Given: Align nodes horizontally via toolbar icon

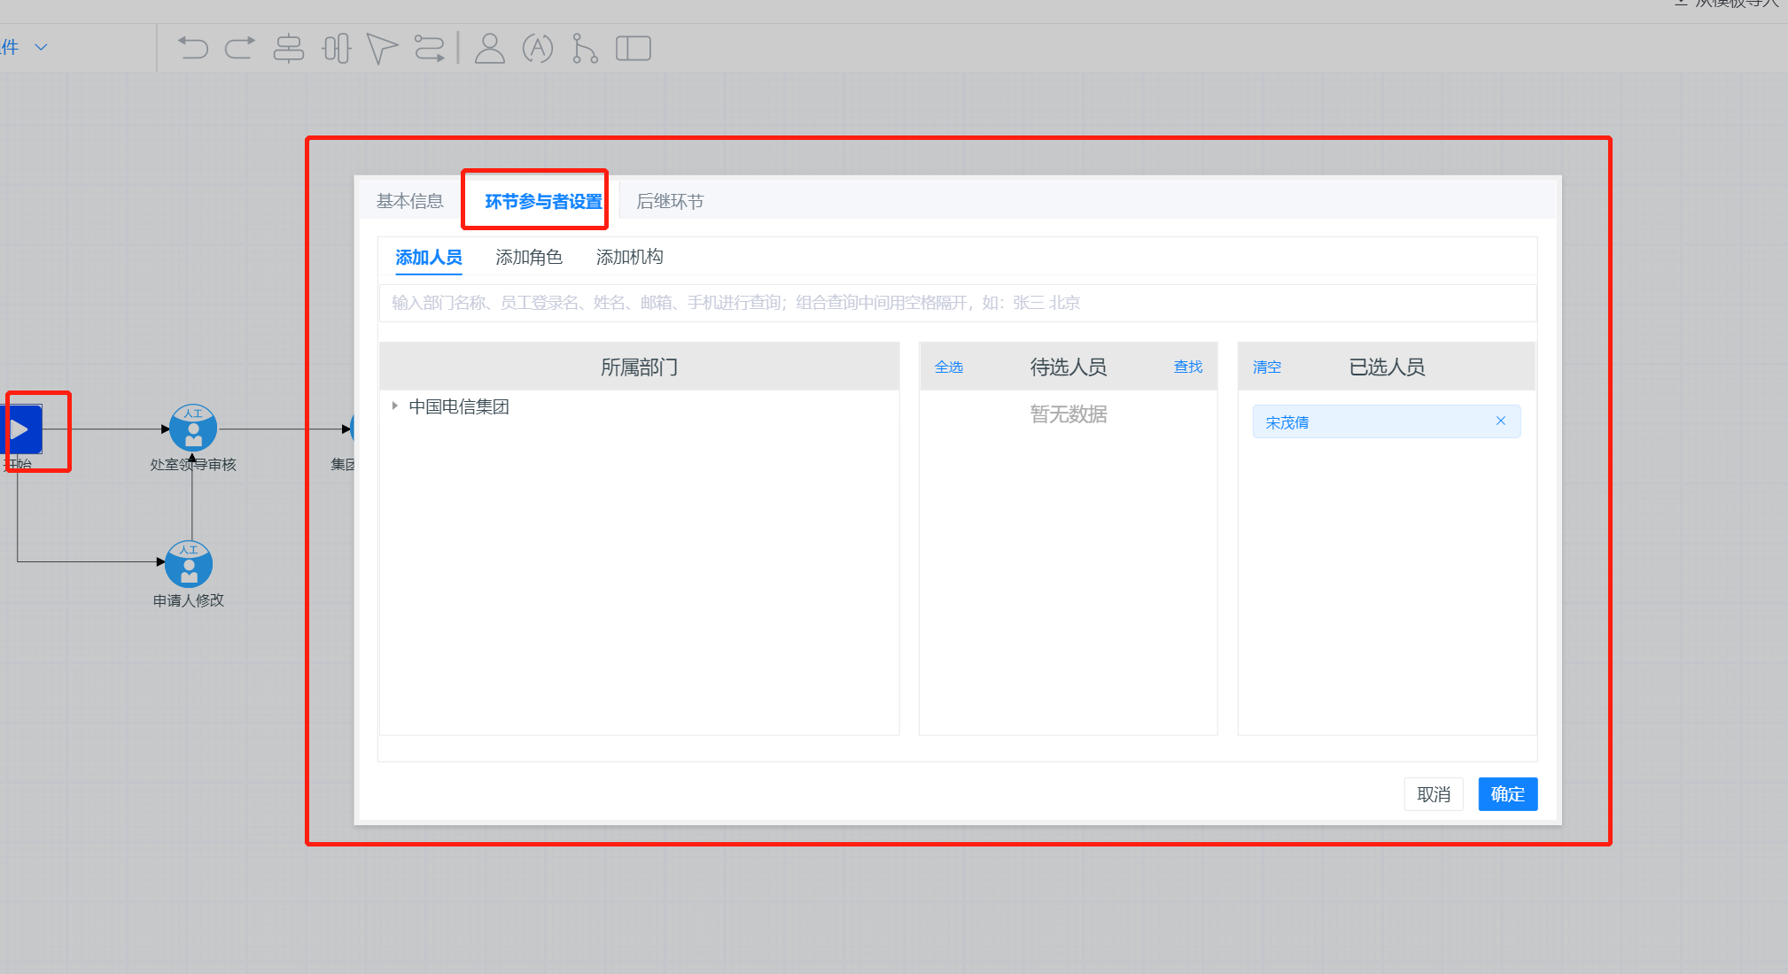Looking at the screenshot, I should pyautogui.click(x=288, y=48).
